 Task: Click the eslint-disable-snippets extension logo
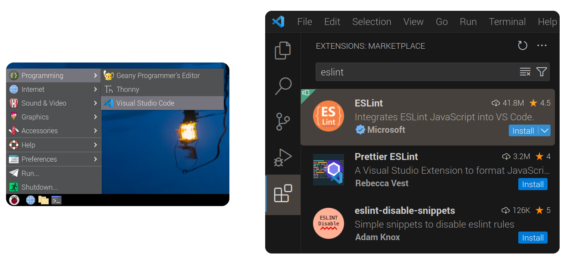coord(329,223)
